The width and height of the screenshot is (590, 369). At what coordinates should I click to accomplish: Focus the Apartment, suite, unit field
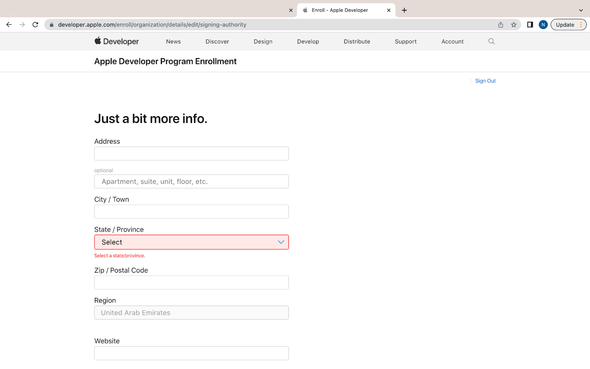(191, 182)
